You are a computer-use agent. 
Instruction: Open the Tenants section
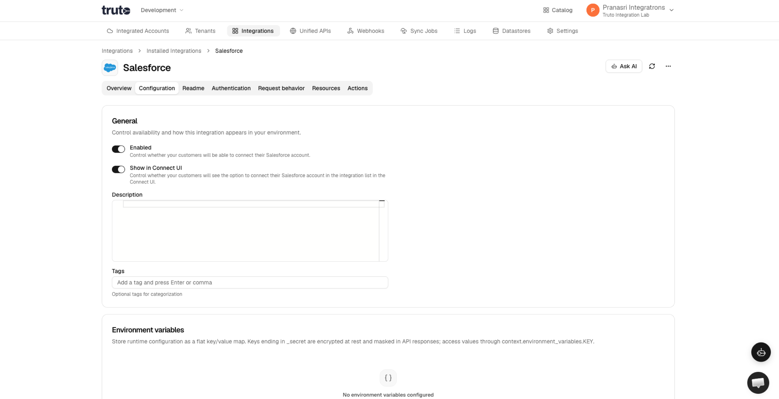(200, 31)
